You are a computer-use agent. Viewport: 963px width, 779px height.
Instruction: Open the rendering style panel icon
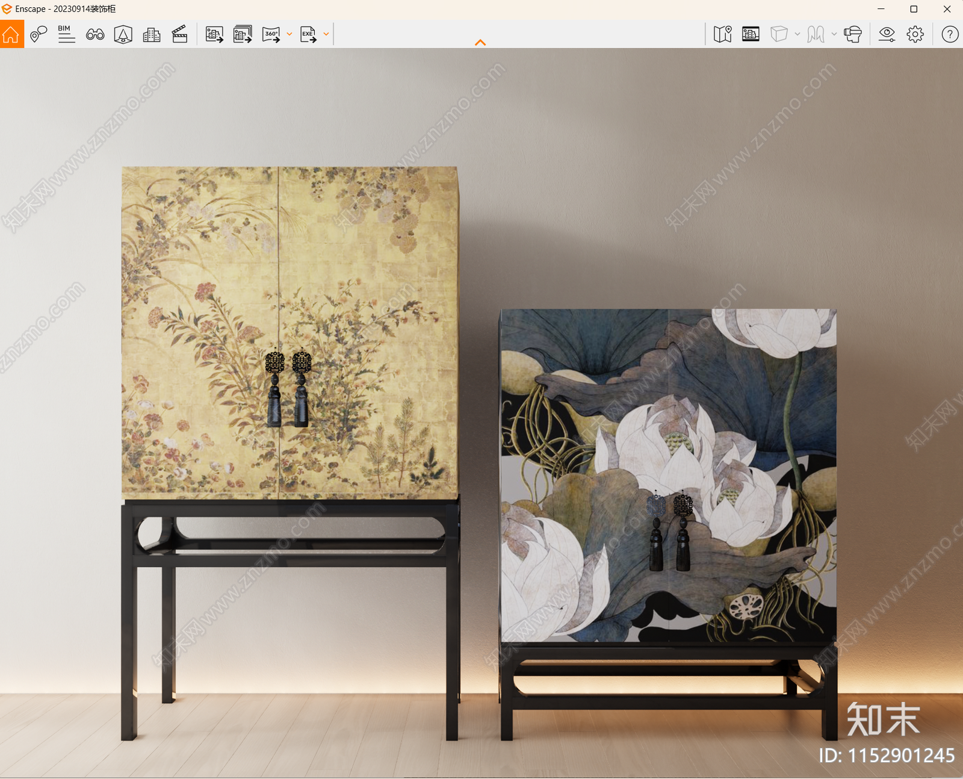751,34
